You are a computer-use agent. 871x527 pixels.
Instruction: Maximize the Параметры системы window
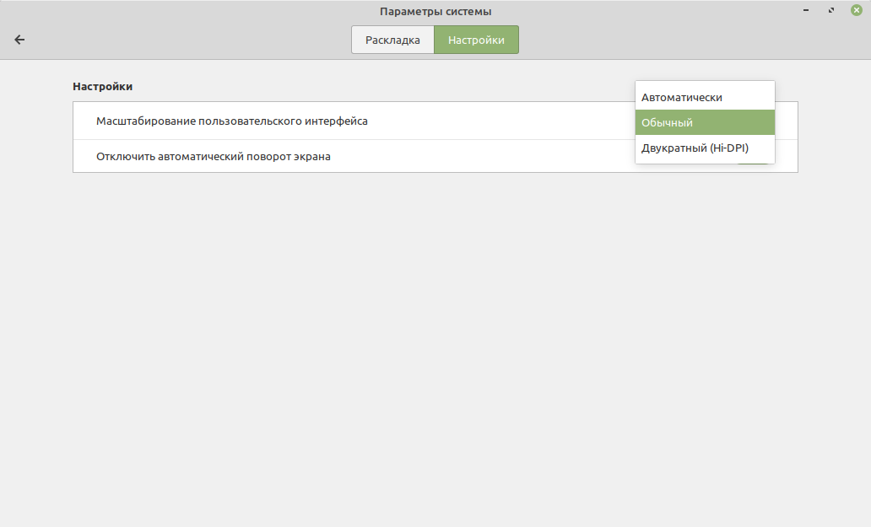click(x=831, y=10)
